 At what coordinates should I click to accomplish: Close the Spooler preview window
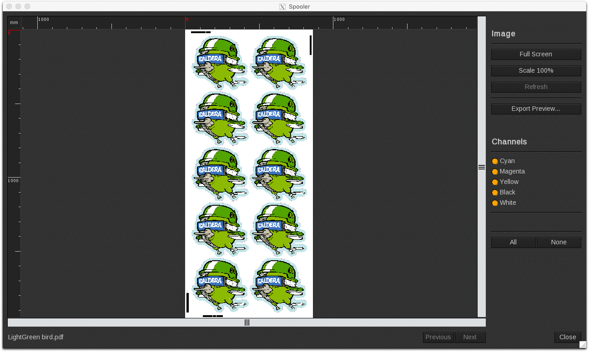pos(567,337)
